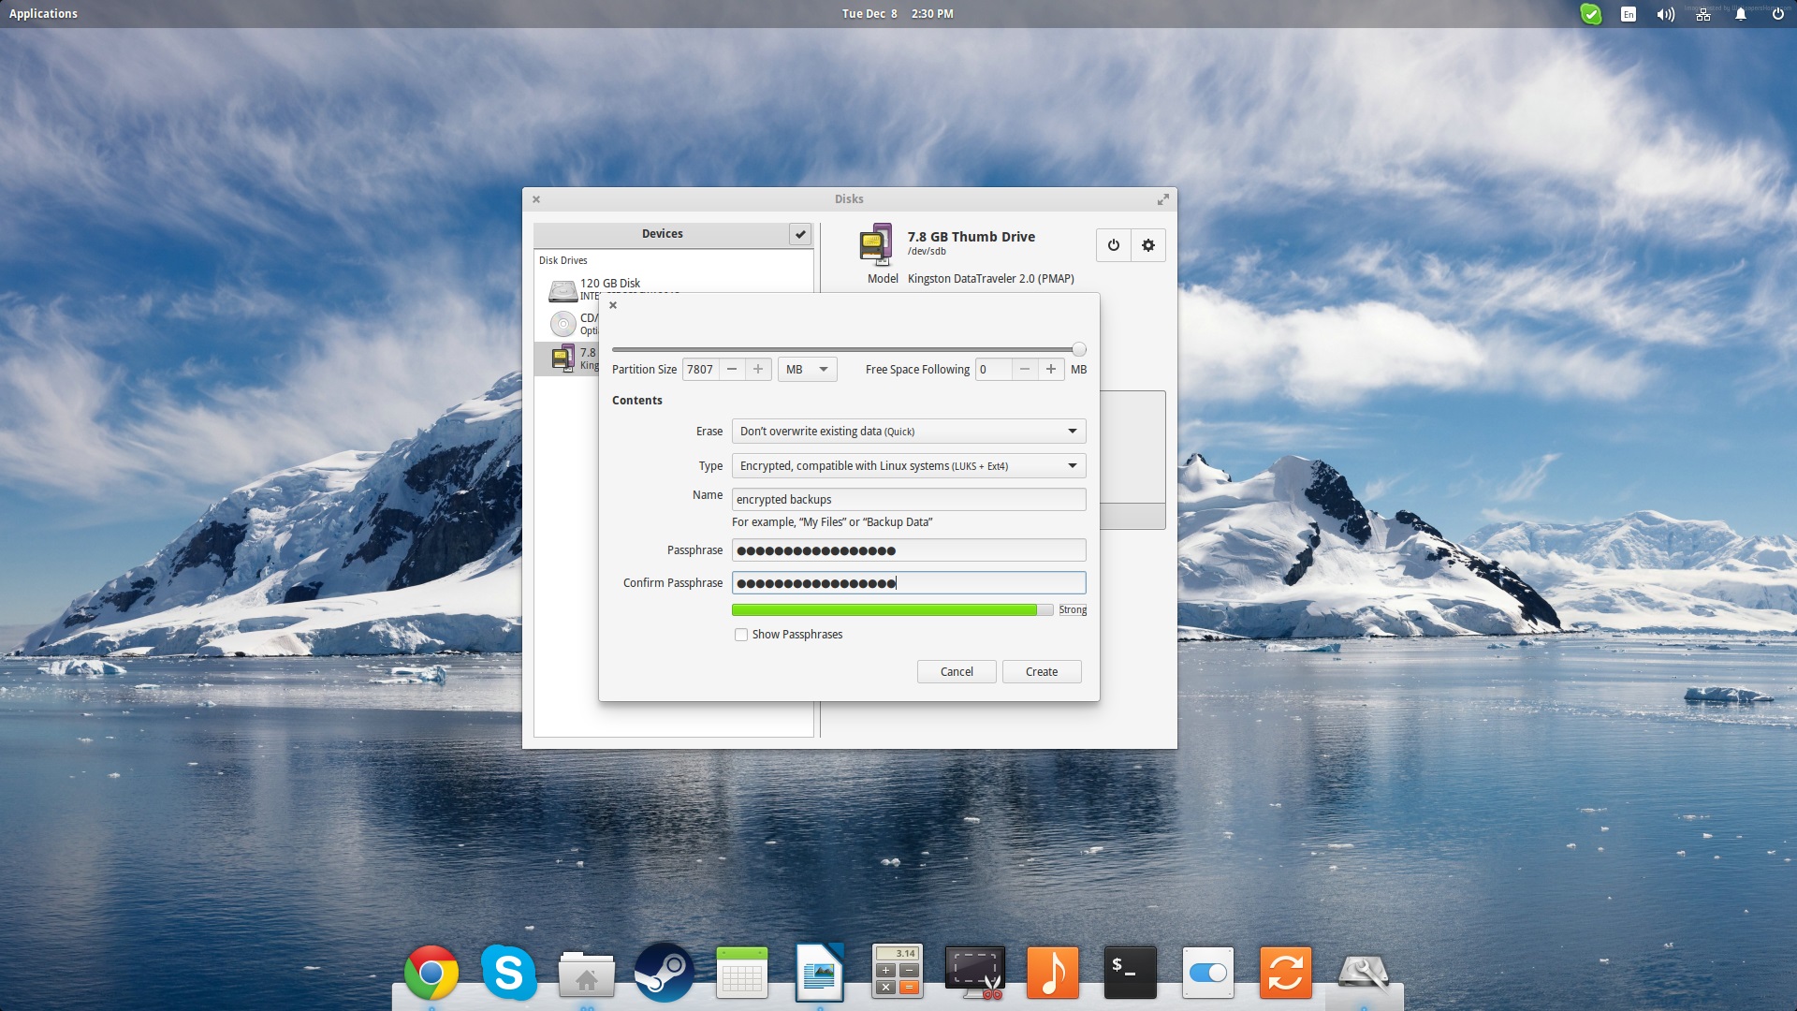This screenshot has height=1011, width=1797.
Task: Launch the Music player from the dock
Action: pos(1053,973)
